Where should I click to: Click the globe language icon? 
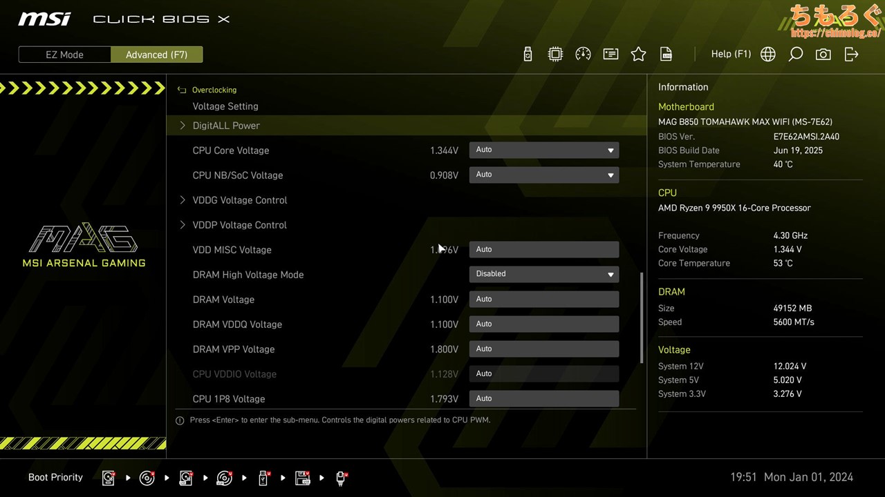(x=767, y=55)
